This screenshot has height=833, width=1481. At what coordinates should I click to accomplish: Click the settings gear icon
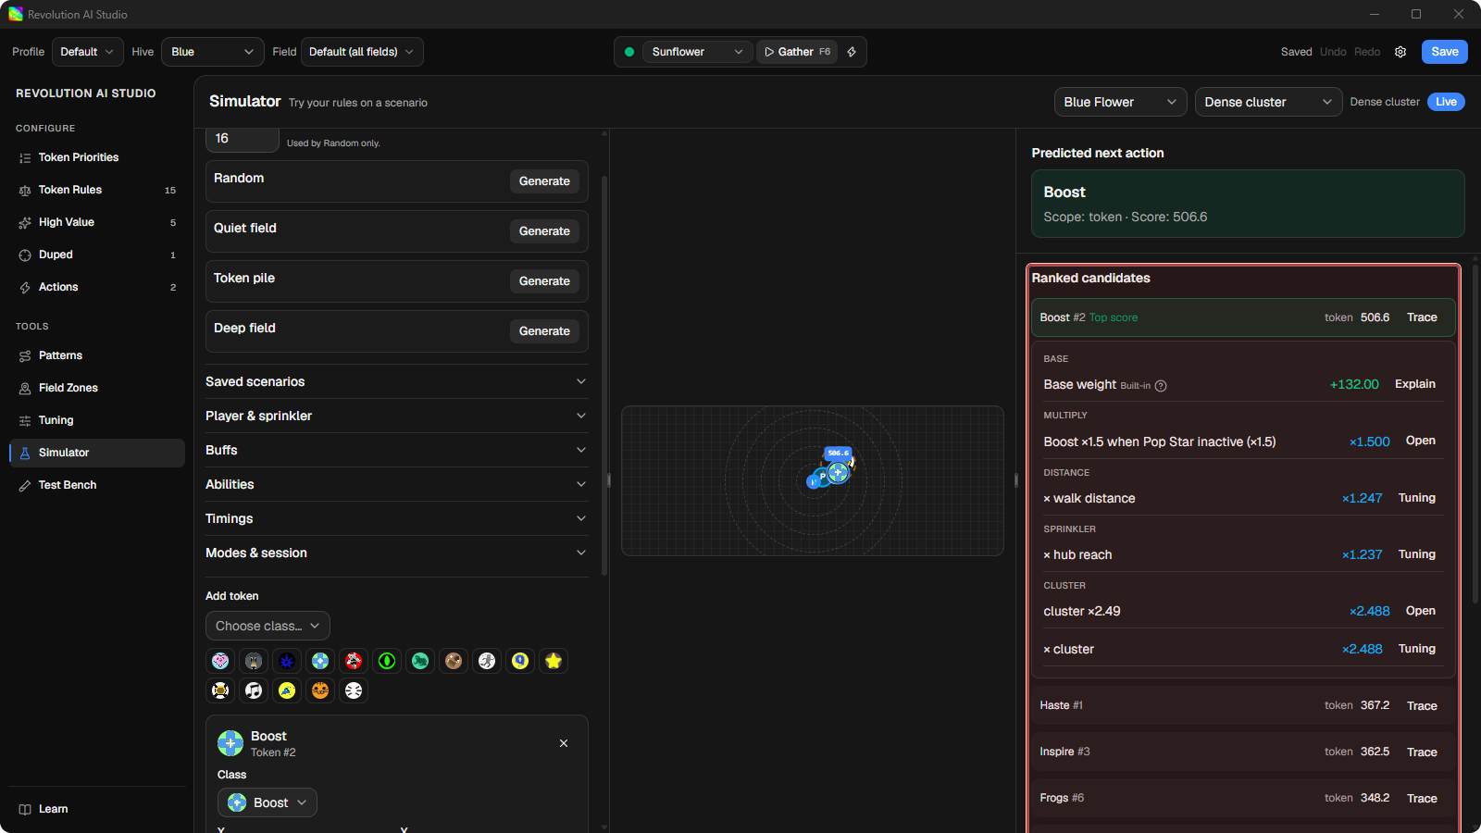click(1400, 52)
